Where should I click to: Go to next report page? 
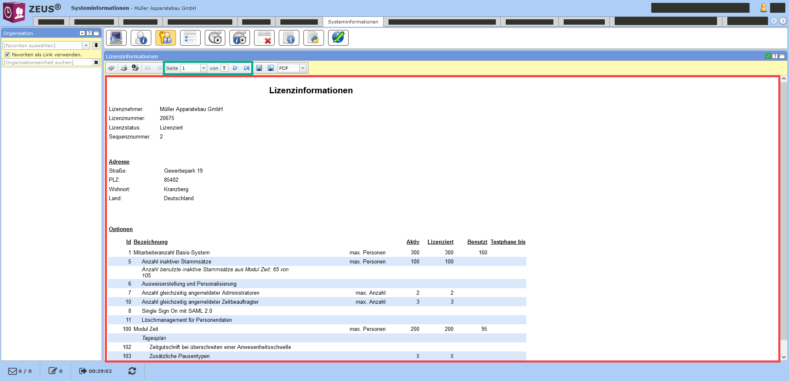pyautogui.click(x=235, y=68)
